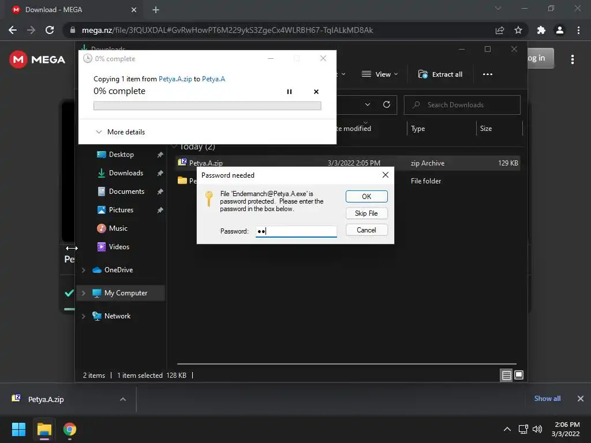Reload the MEGA page
The image size is (591, 443).
pyautogui.click(x=50, y=30)
